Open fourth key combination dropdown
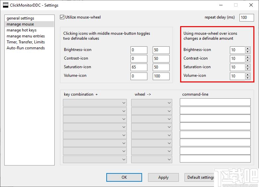This screenshot has height=187, width=259. [x=95, y=127]
